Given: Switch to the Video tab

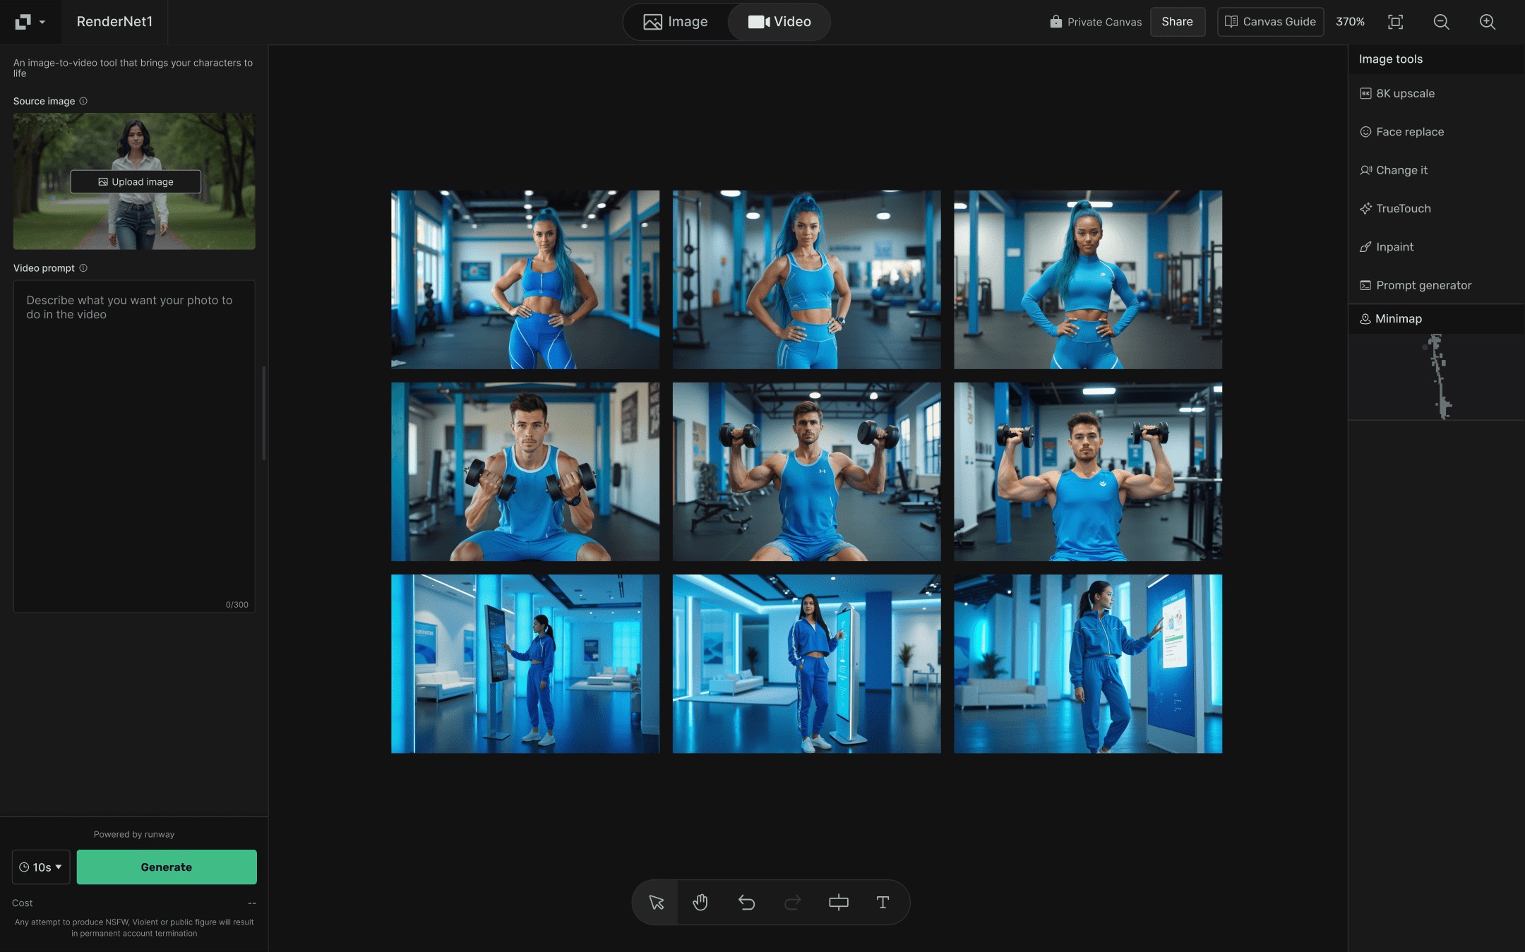Looking at the screenshot, I should 779,22.
